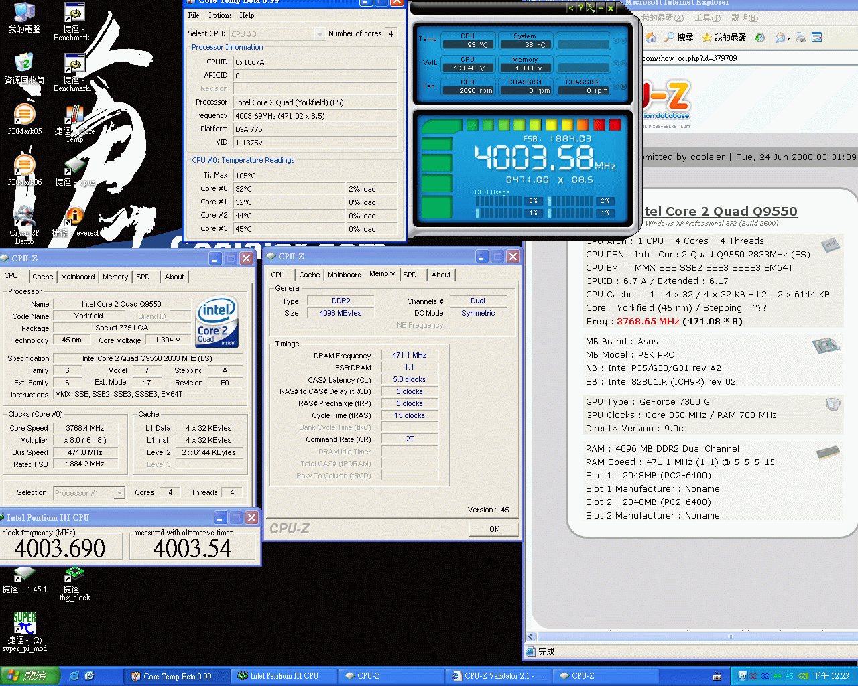Open the Crysis SP Demo shortcut

24,224
